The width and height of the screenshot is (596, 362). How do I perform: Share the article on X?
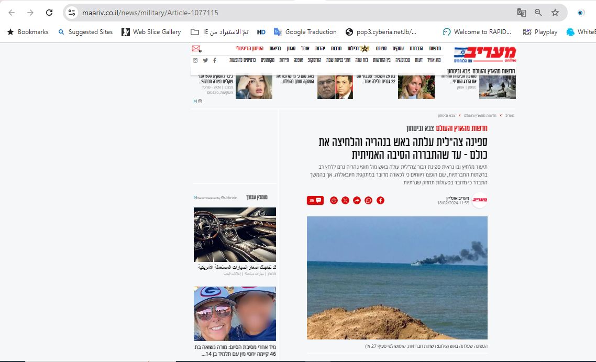click(x=345, y=200)
